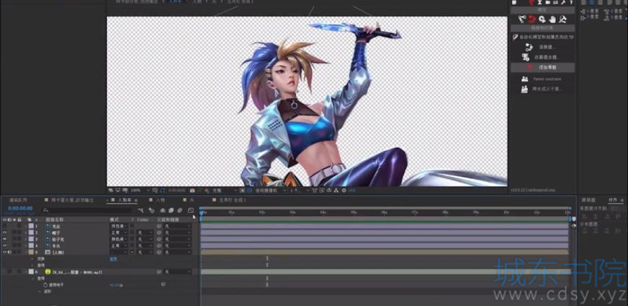Click the crossed tools icon in Duik row
Image resolution: width=628 pixels, height=306 pixels.
(x=562, y=19)
